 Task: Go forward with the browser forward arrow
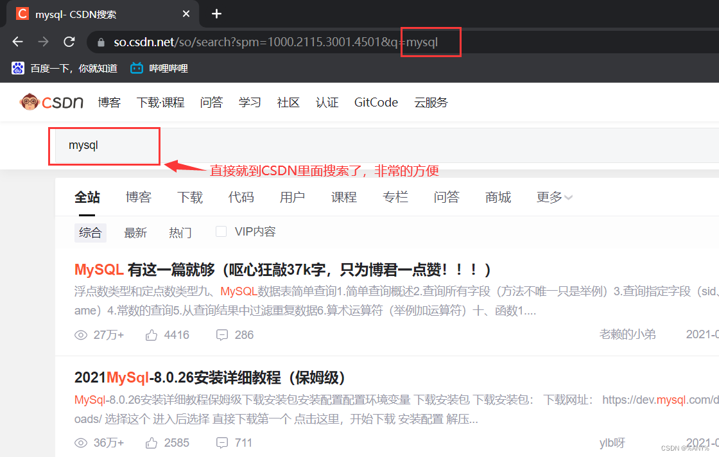tap(43, 42)
